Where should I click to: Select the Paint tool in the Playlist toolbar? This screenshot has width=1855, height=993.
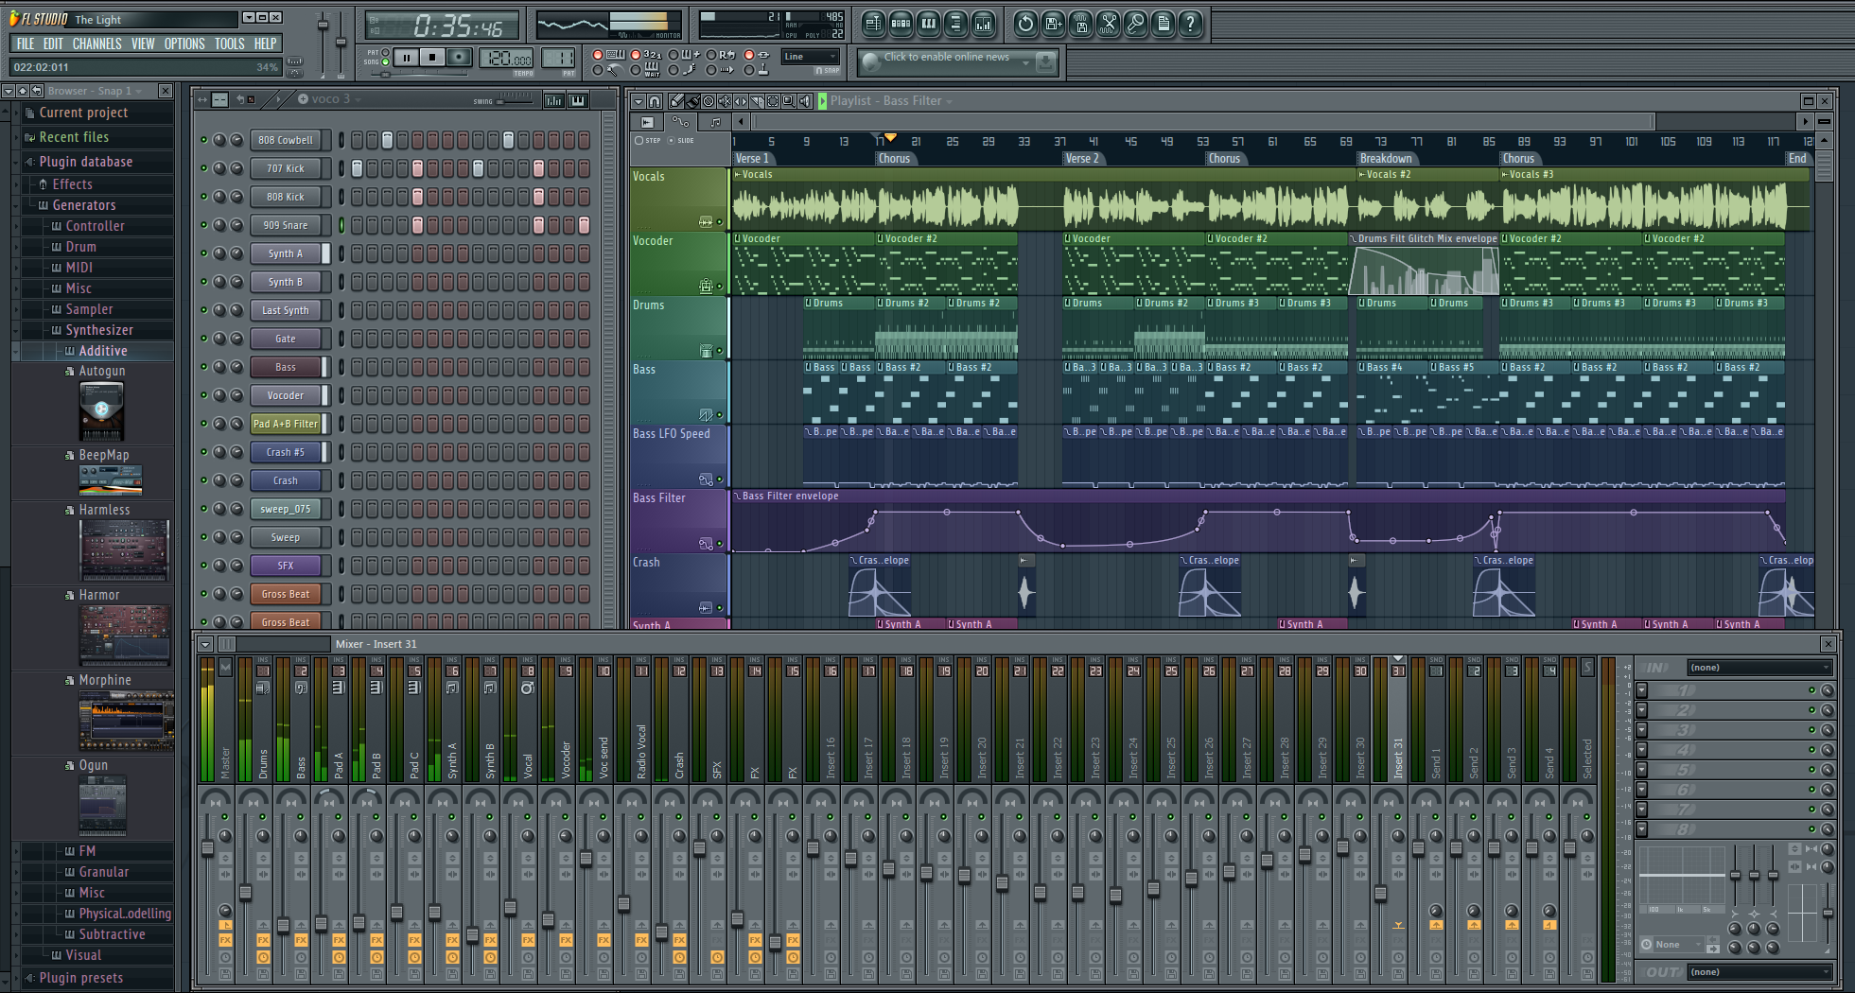[x=691, y=101]
